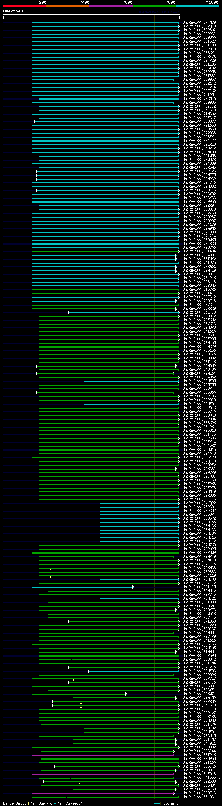Select the UniRef100_A9UED3 label
This screenshot has height=806, width=222.
pos(199,671)
